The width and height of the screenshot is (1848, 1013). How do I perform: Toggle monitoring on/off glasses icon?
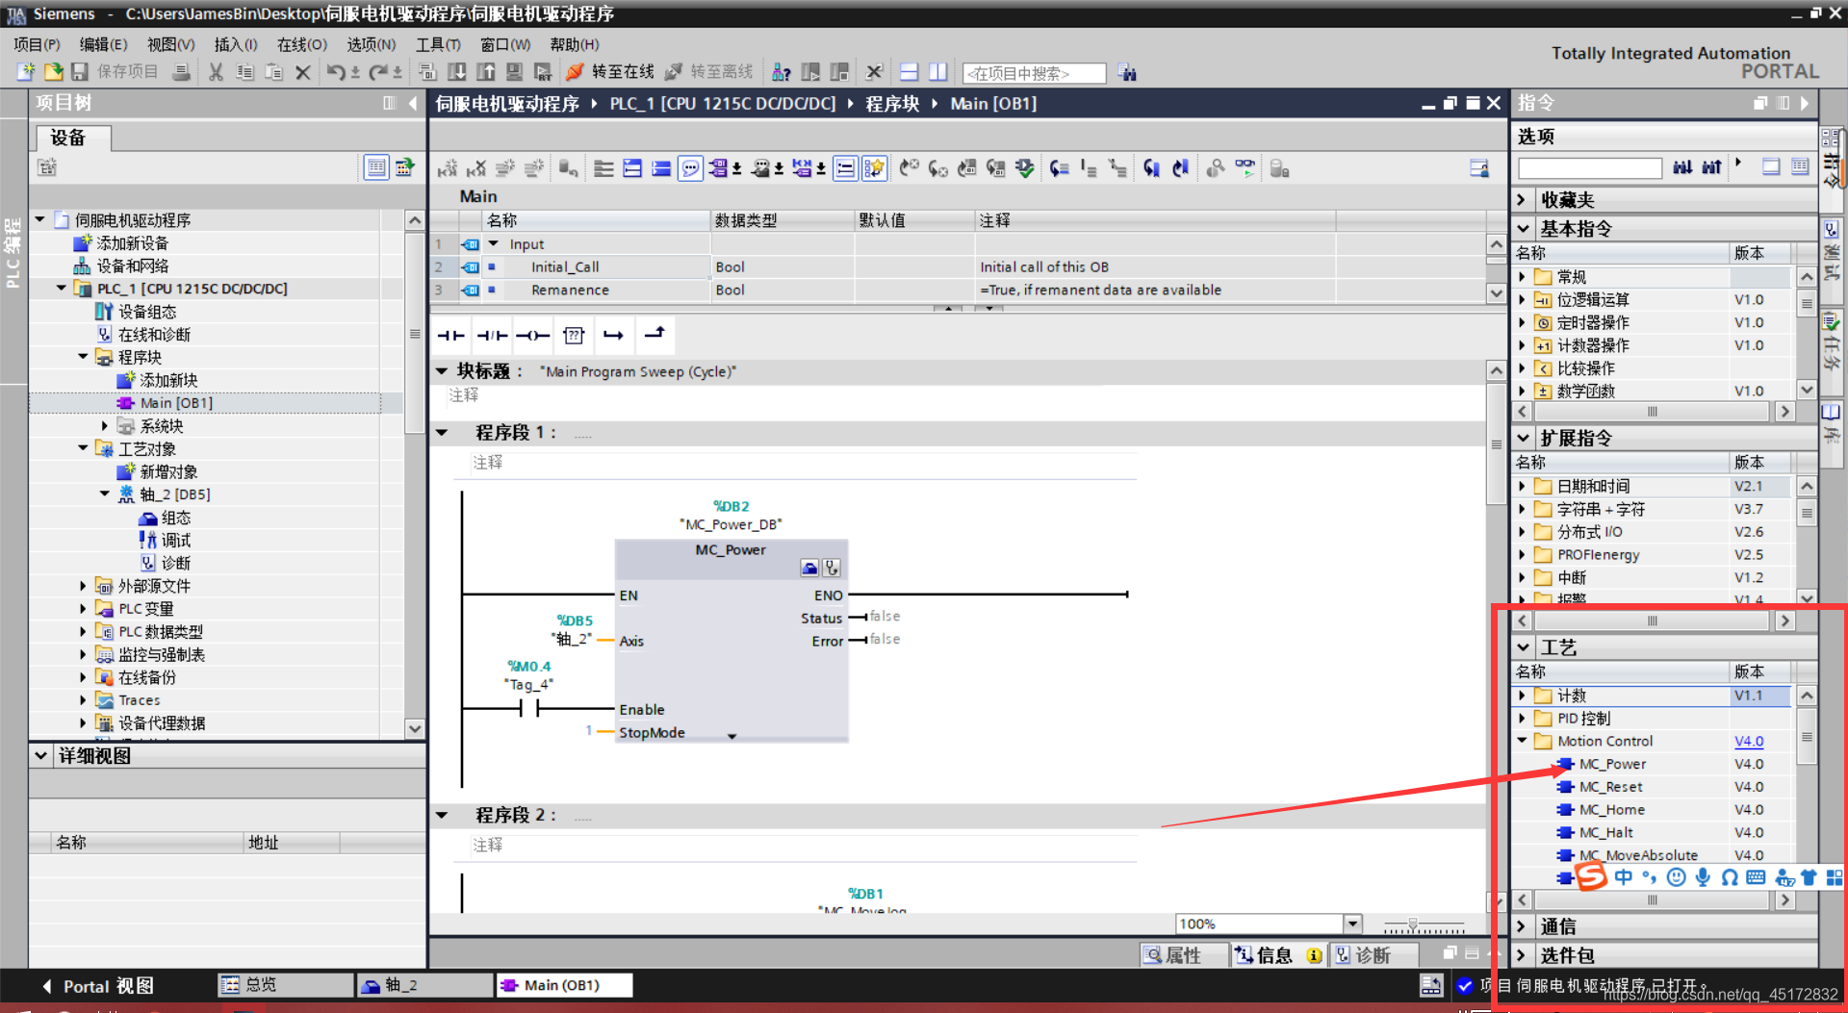pyautogui.click(x=1245, y=168)
